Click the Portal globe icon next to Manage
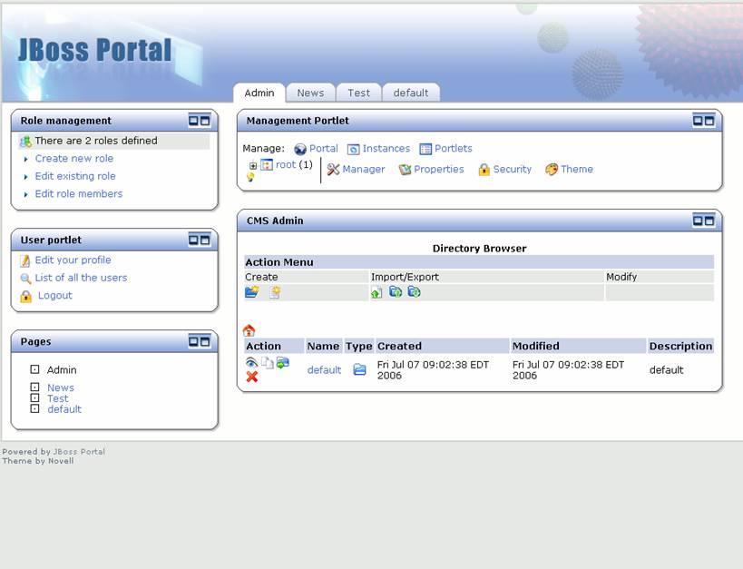Image resolution: width=743 pixels, height=569 pixels. [300, 150]
